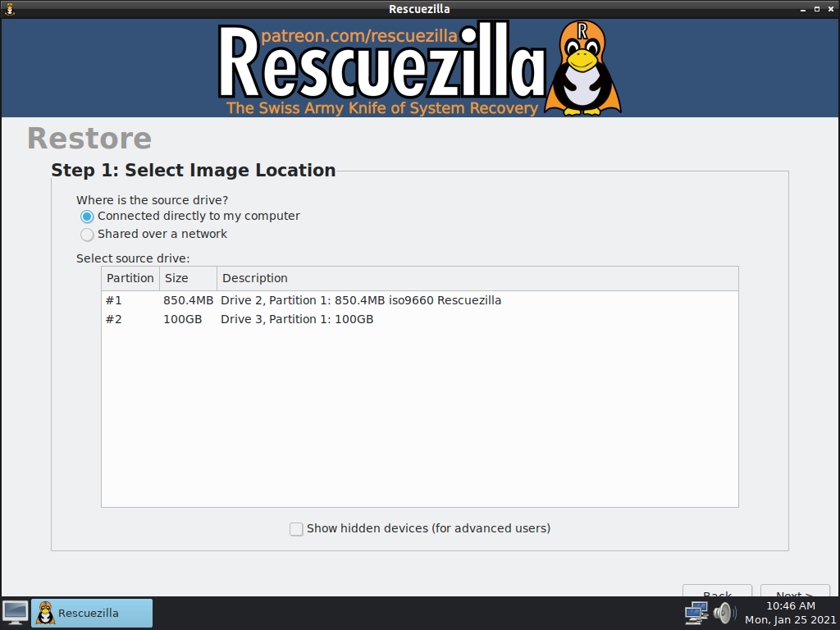Maximize the Rescuezilla window
The width and height of the screenshot is (840, 630).
817,9
